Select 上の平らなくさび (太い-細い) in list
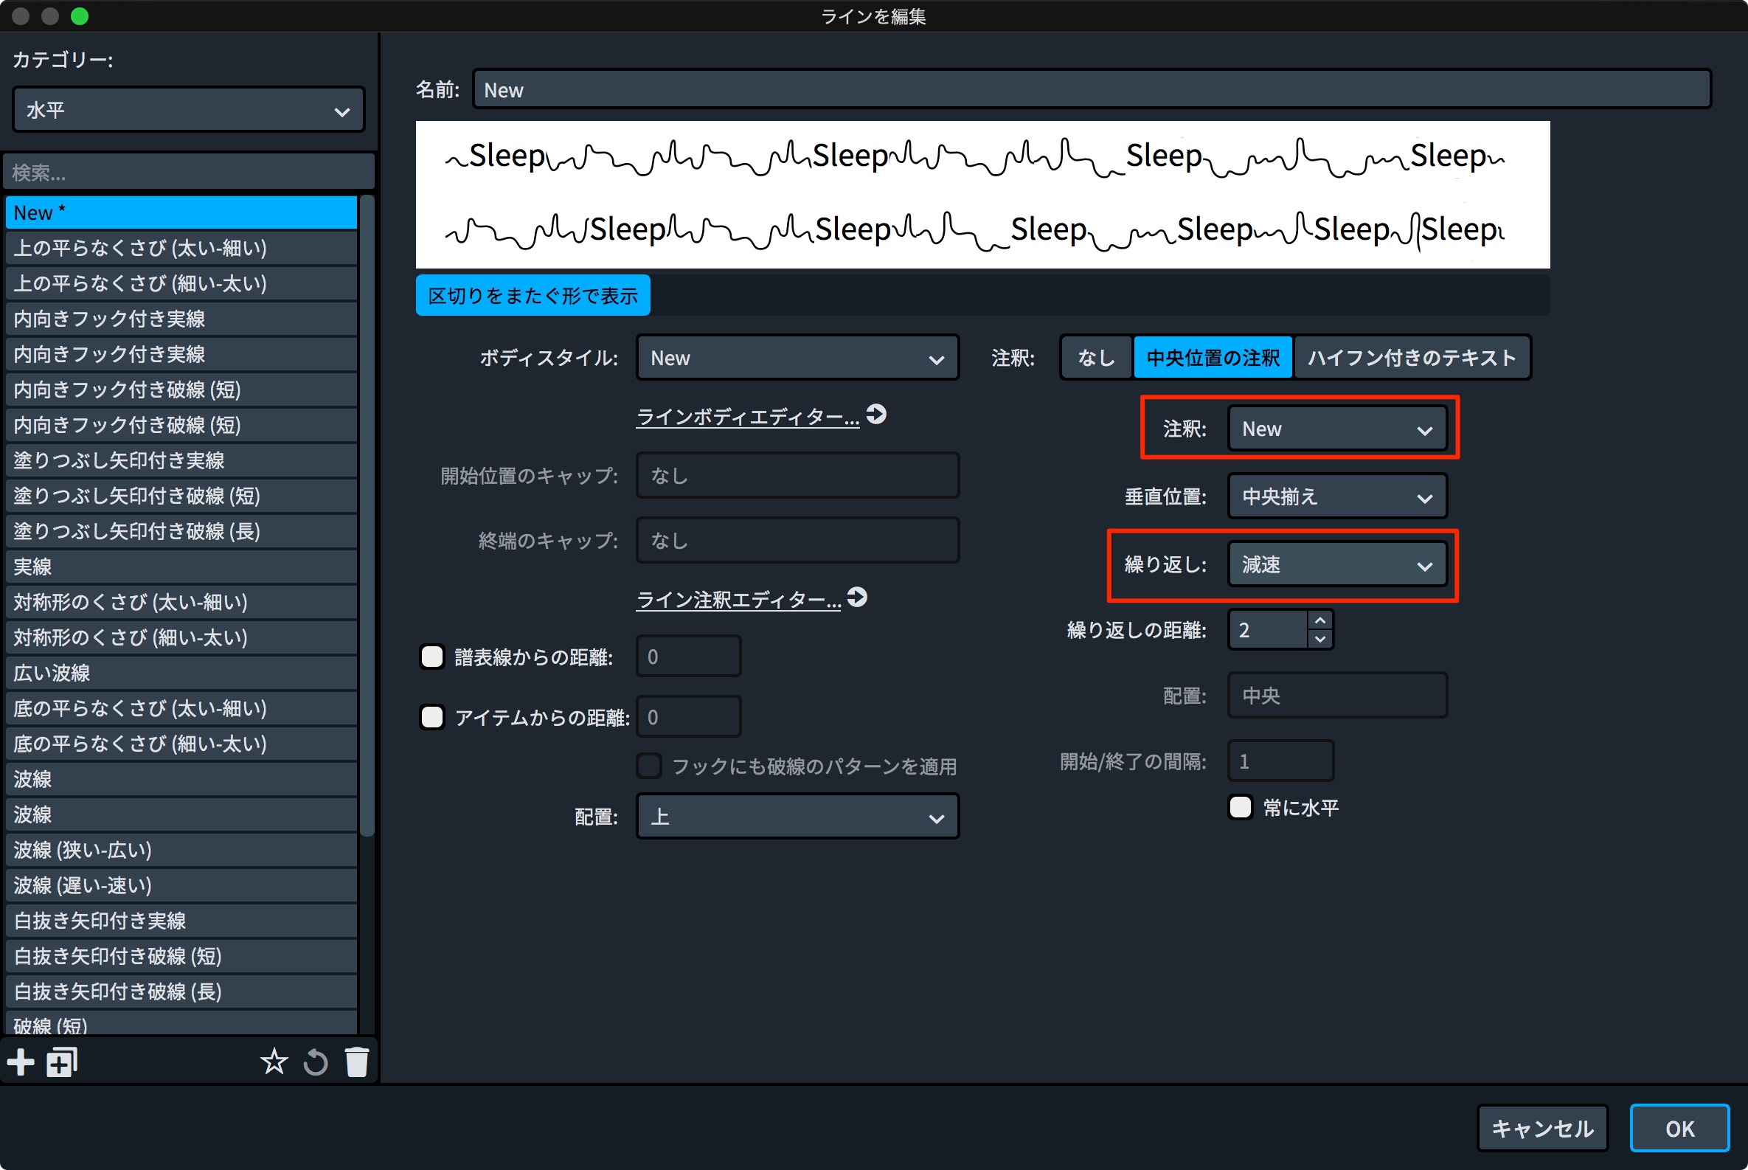 coord(181,248)
